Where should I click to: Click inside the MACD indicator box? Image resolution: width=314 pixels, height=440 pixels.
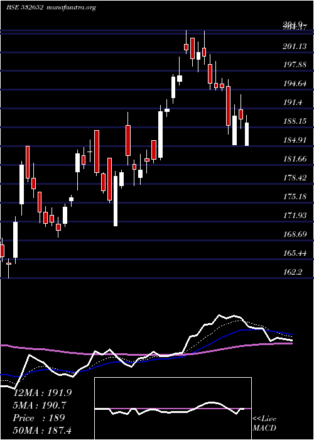click(x=173, y=409)
